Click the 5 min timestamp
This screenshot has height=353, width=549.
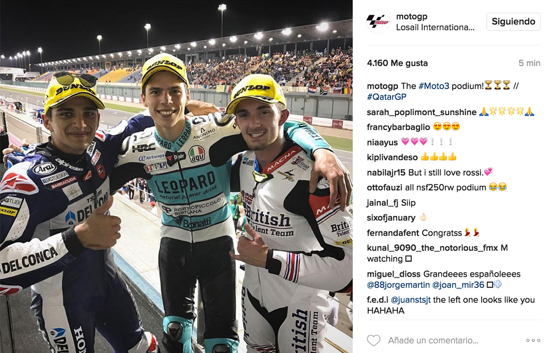tap(530, 63)
